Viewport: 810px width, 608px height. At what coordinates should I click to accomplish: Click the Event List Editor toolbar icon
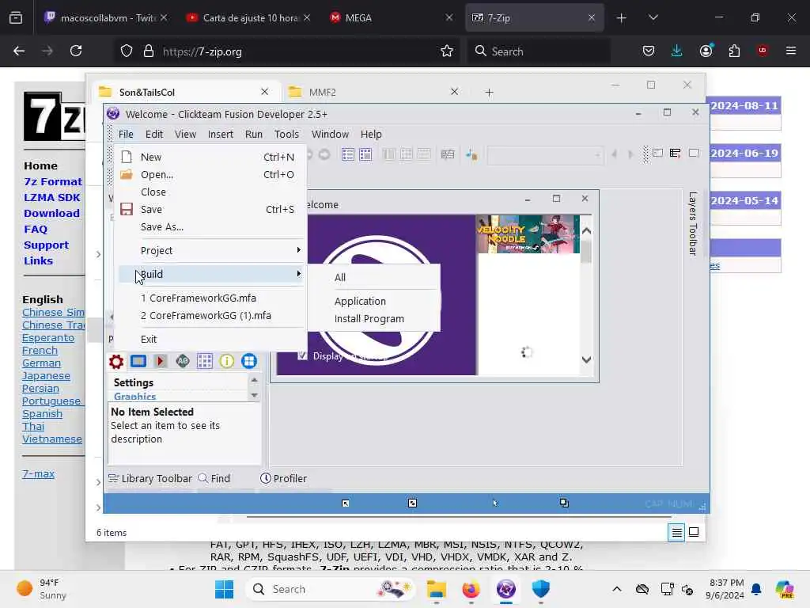point(424,154)
